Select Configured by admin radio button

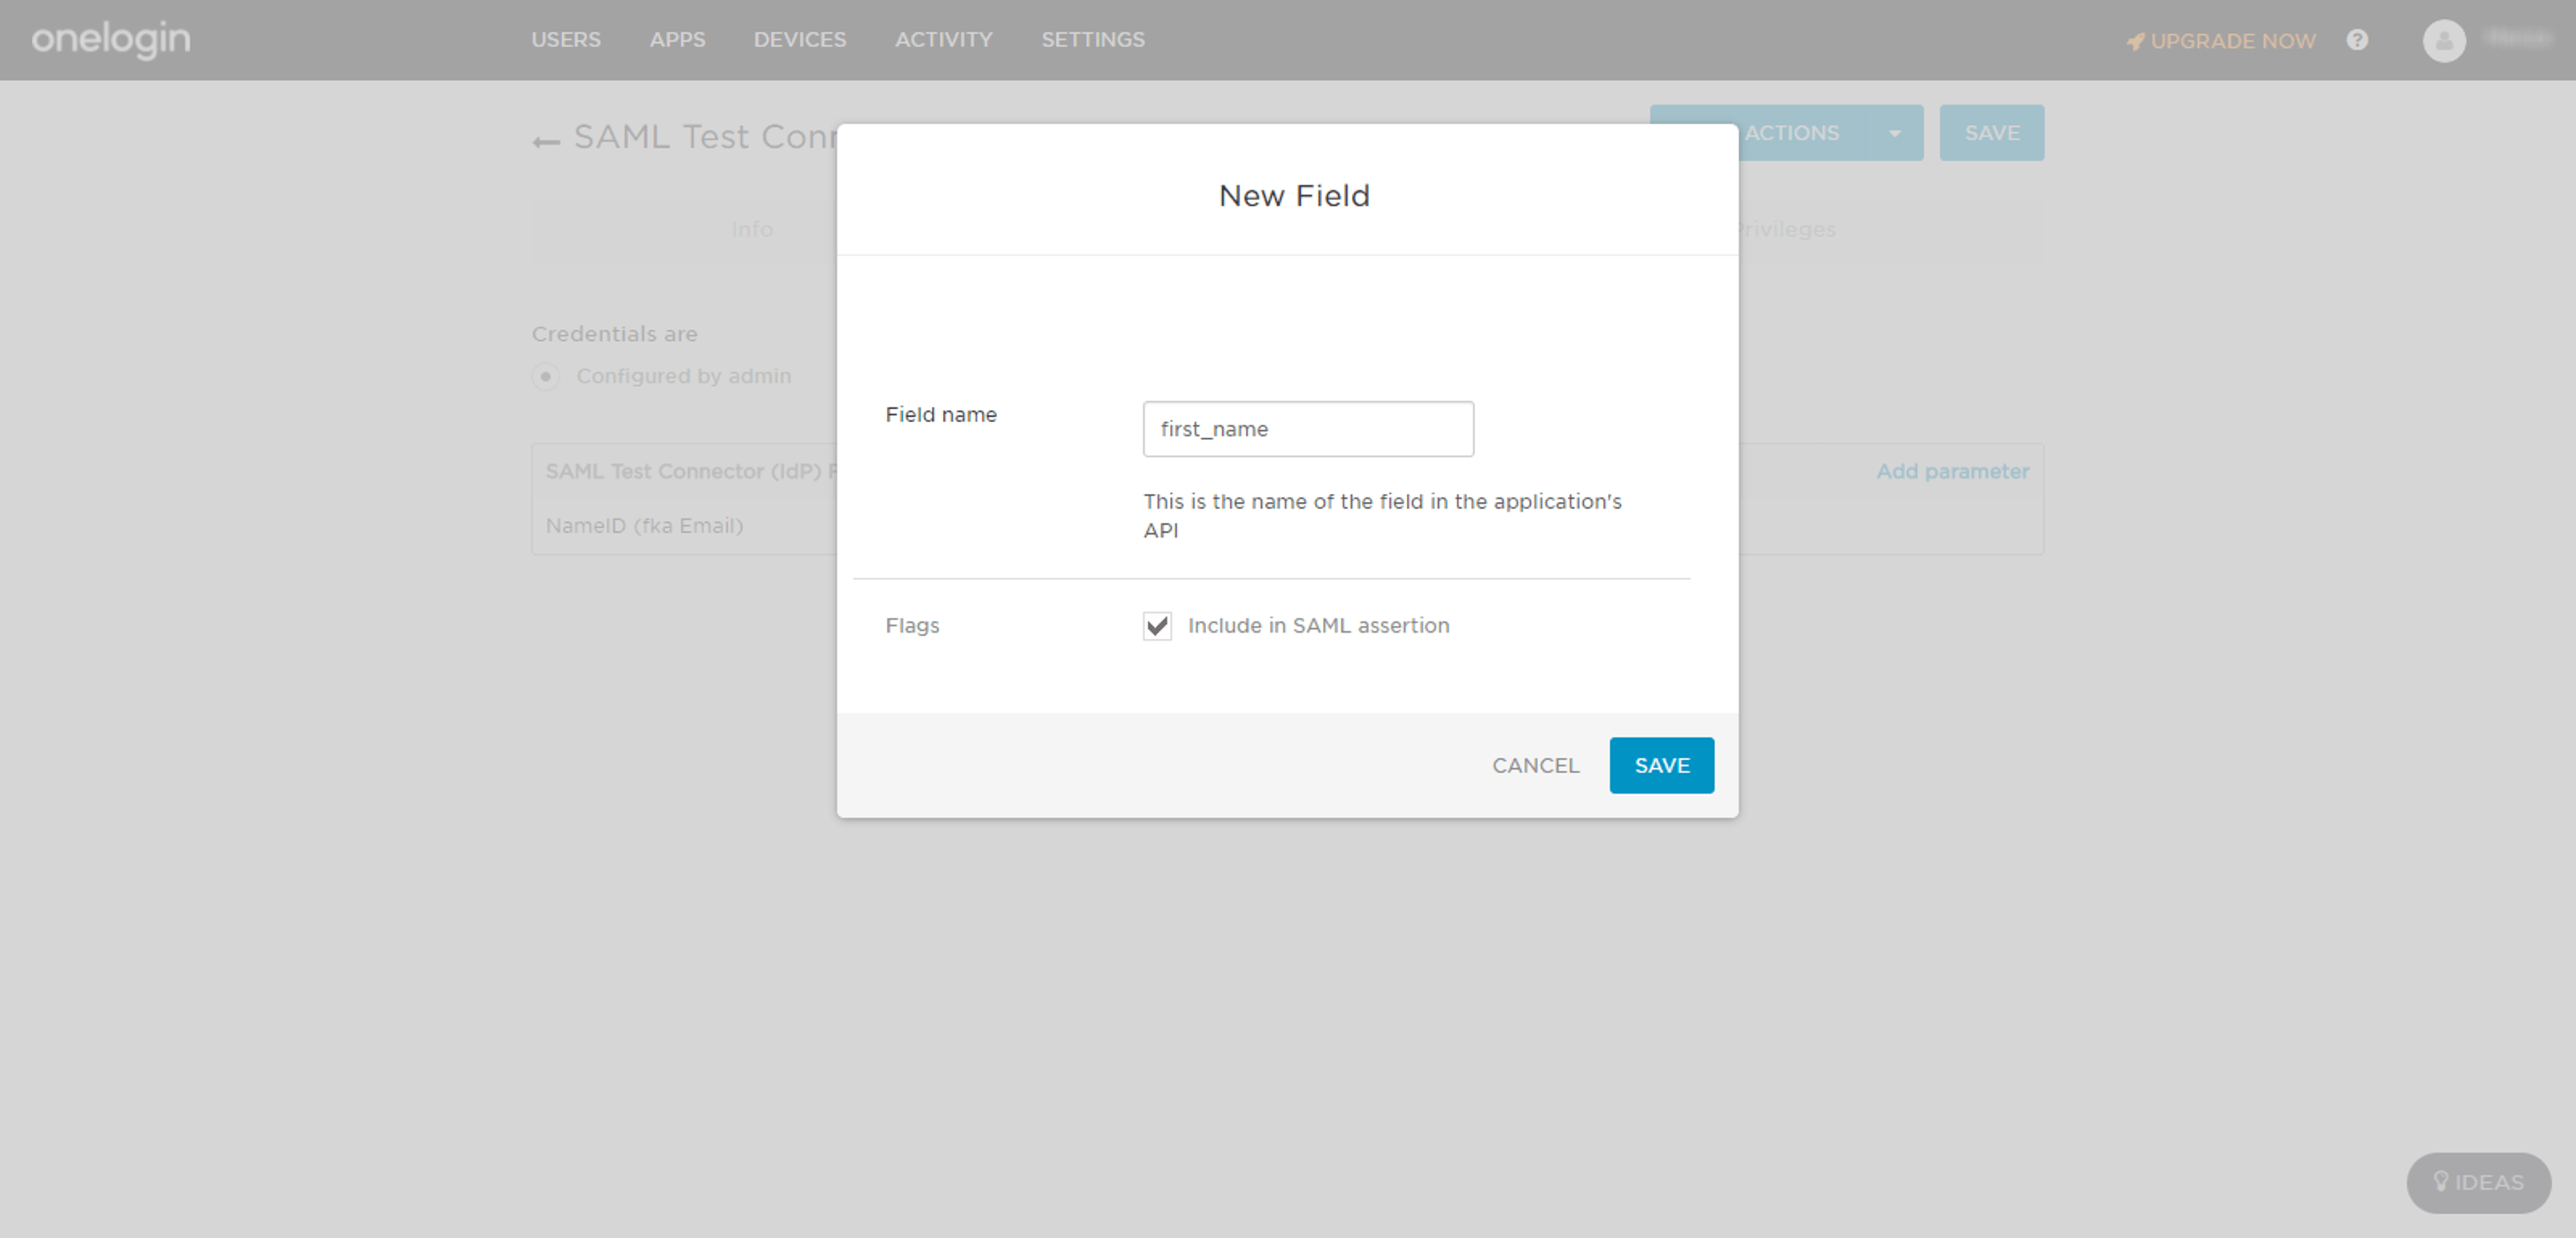click(545, 376)
